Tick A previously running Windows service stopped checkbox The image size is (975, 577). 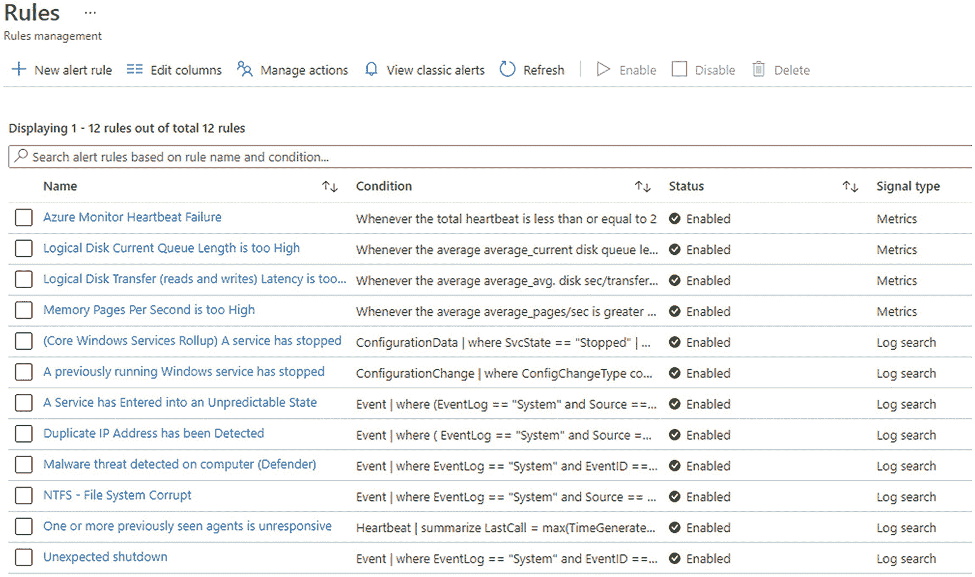[x=24, y=372]
